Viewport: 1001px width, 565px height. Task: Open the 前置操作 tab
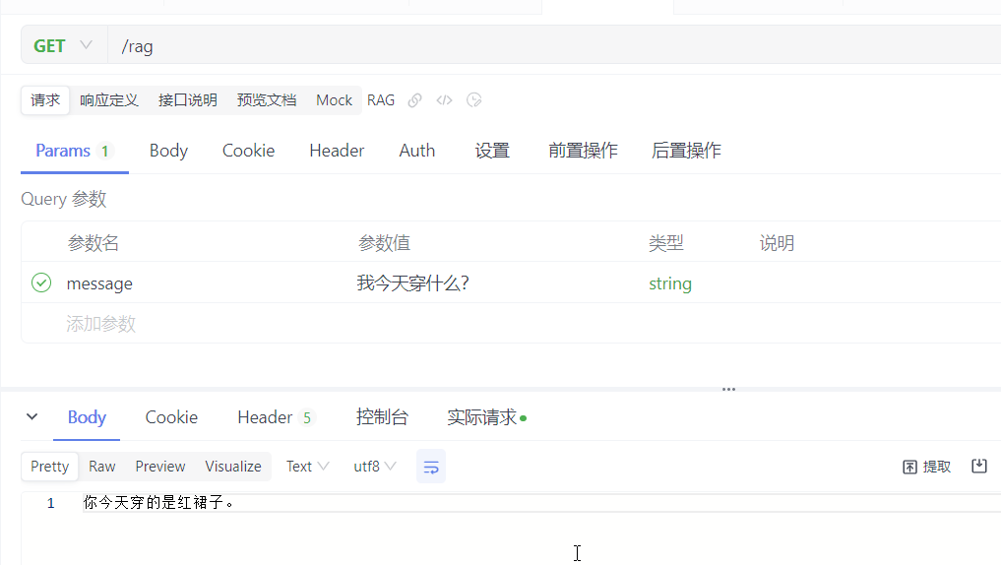coord(583,151)
